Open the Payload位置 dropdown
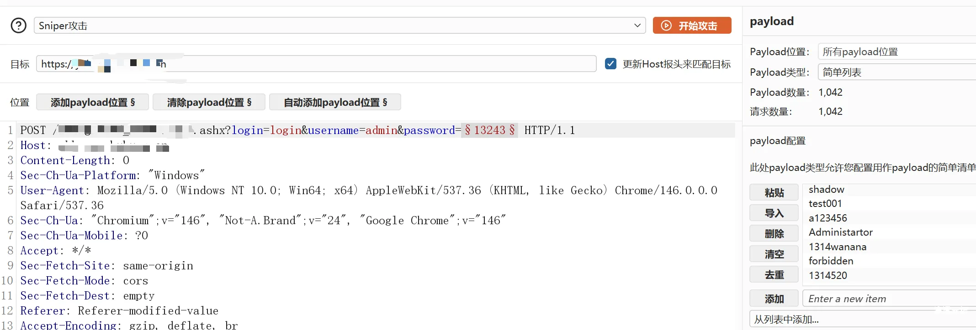This screenshot has width=976, height=330. pos(896,52)
